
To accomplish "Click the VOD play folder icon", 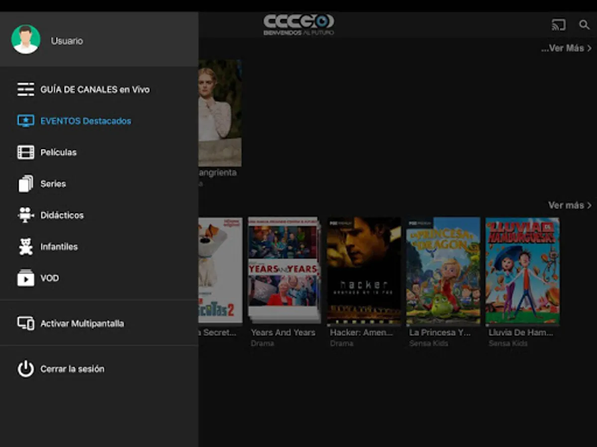I will (26, 278).
